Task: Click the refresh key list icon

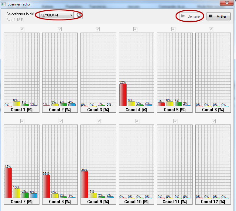Action: coord(79,15)
